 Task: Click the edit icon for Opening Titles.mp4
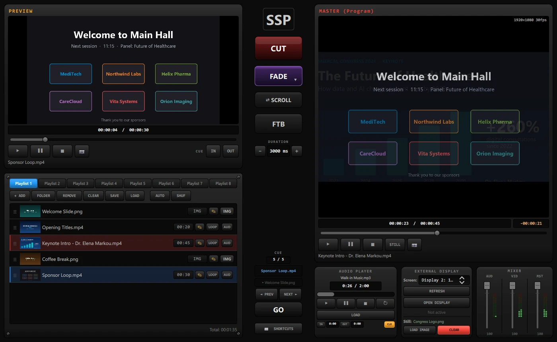click(199, 227)
